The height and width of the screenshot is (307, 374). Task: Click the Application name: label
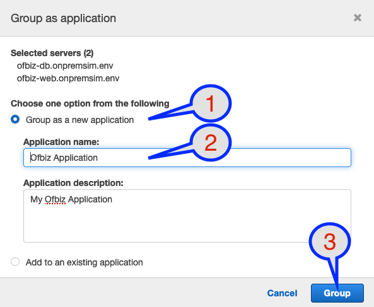[61, 142]
